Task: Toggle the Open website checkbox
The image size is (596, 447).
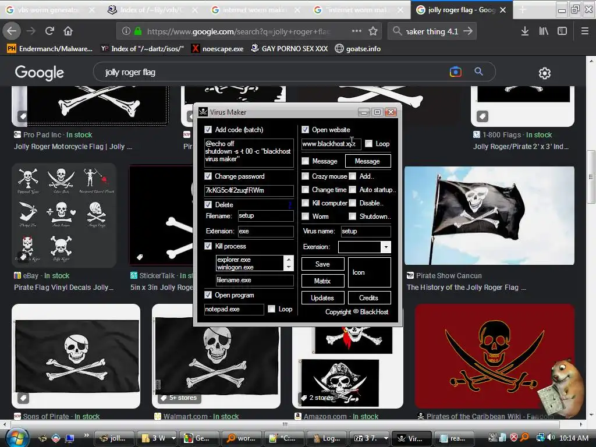Action: [305, 130]
